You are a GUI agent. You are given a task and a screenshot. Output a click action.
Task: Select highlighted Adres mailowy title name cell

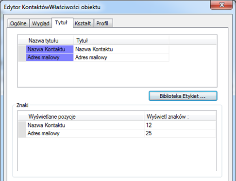pyautogui.click(x=50, y=57)
